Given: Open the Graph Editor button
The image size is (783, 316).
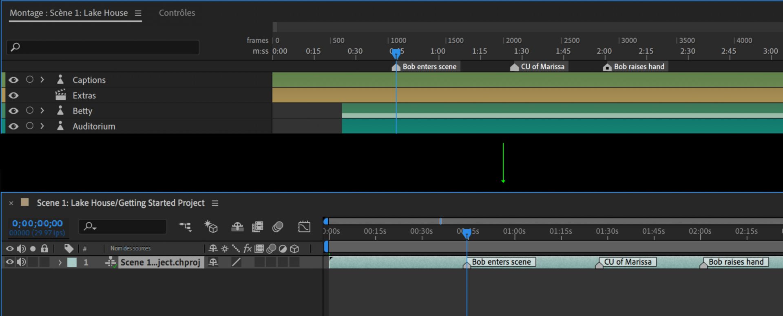Looking at the screenshot, I should (304, 226).
